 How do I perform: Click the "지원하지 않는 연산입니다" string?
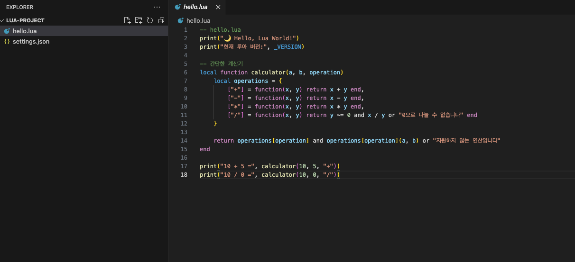click(467, 140)
